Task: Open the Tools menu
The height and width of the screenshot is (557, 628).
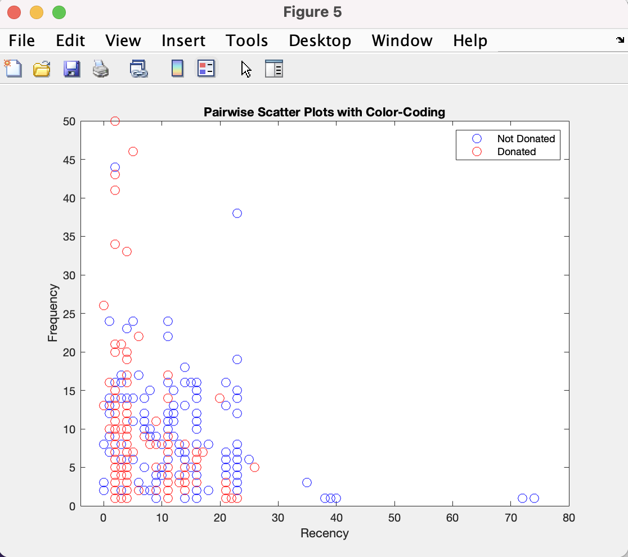Action: click(x=246, y=40)
